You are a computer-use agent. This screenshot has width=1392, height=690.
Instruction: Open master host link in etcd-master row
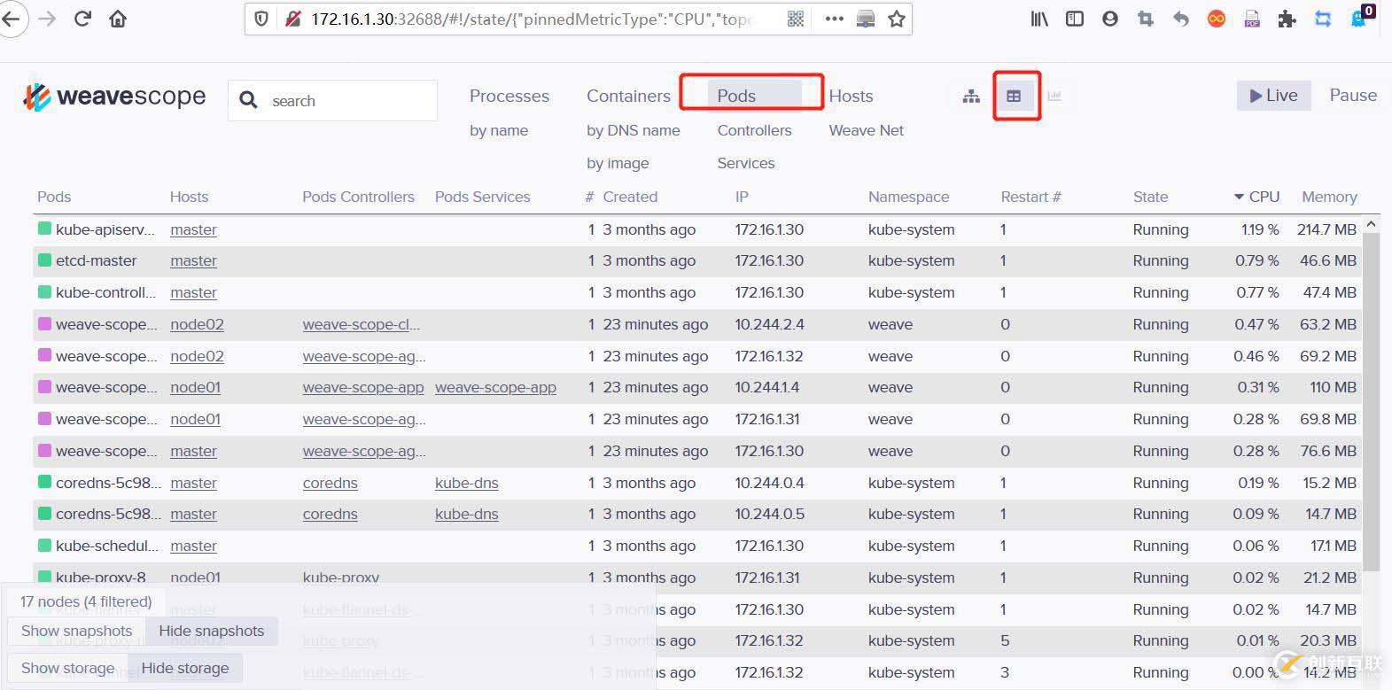[x=193, y=260]
